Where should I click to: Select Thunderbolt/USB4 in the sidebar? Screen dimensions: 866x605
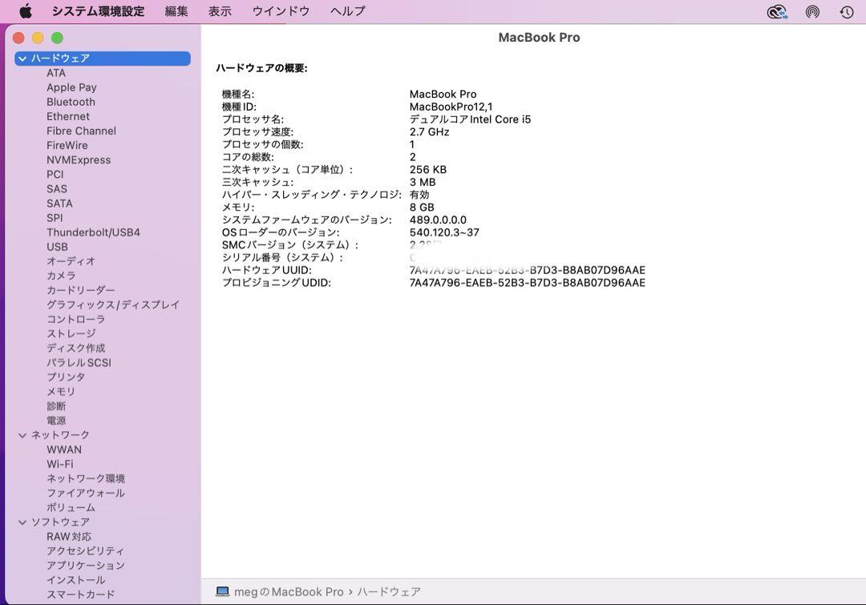[93, 232]
